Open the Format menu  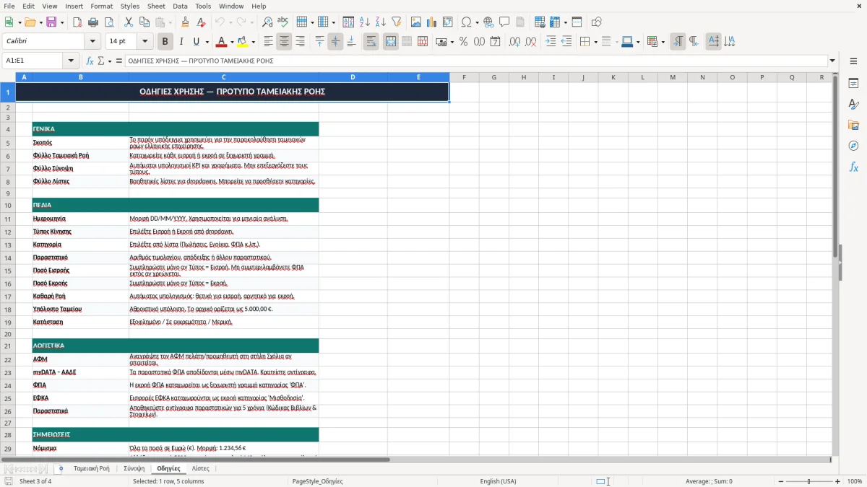pos(101,6)
